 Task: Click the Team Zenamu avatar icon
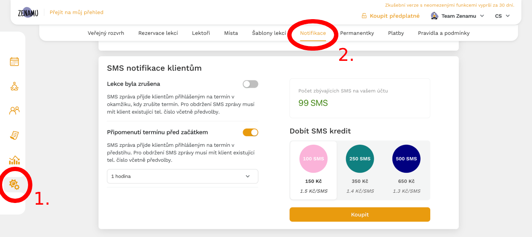click(435, 16)
